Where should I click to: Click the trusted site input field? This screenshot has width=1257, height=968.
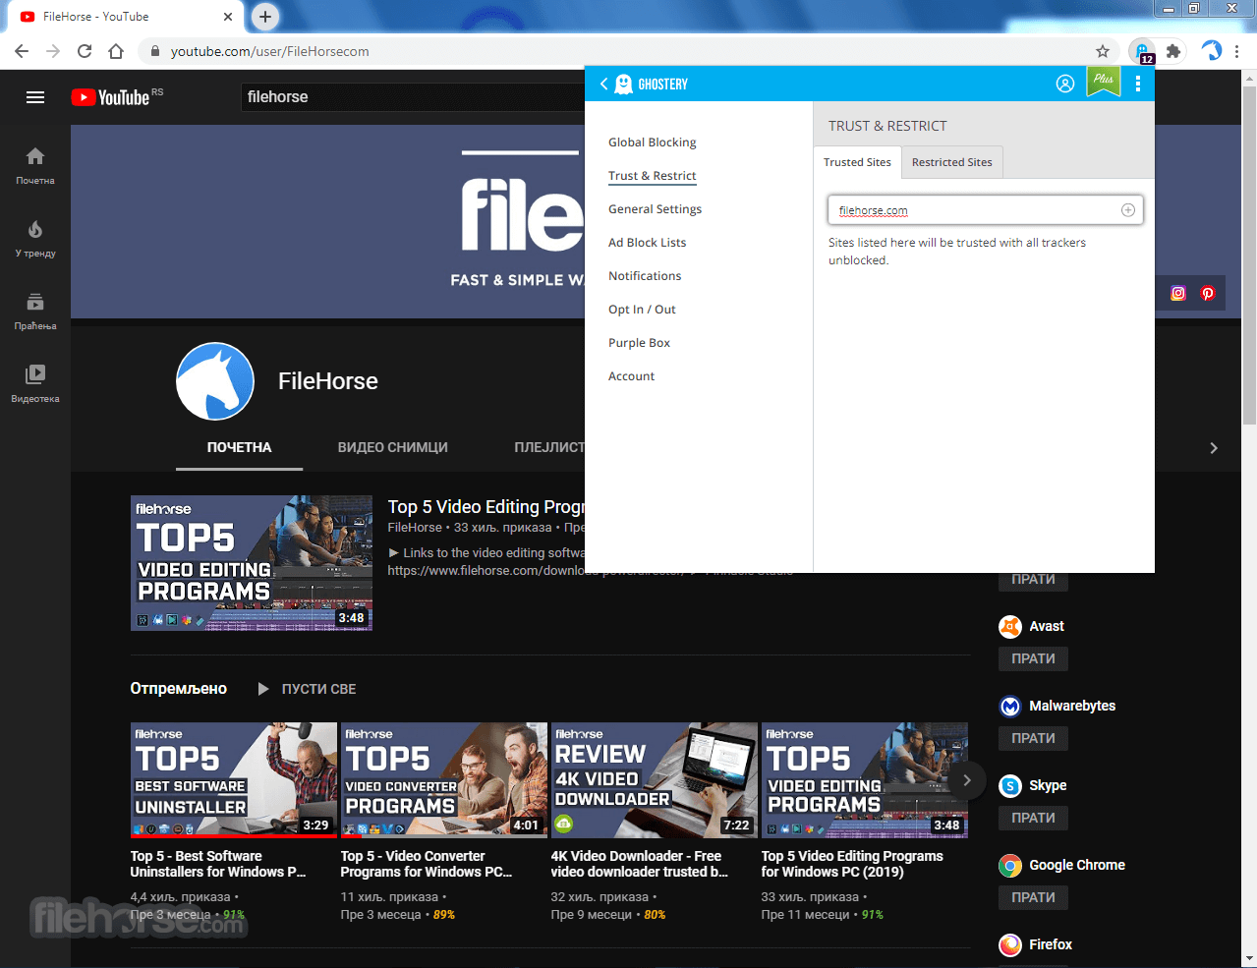986,210
